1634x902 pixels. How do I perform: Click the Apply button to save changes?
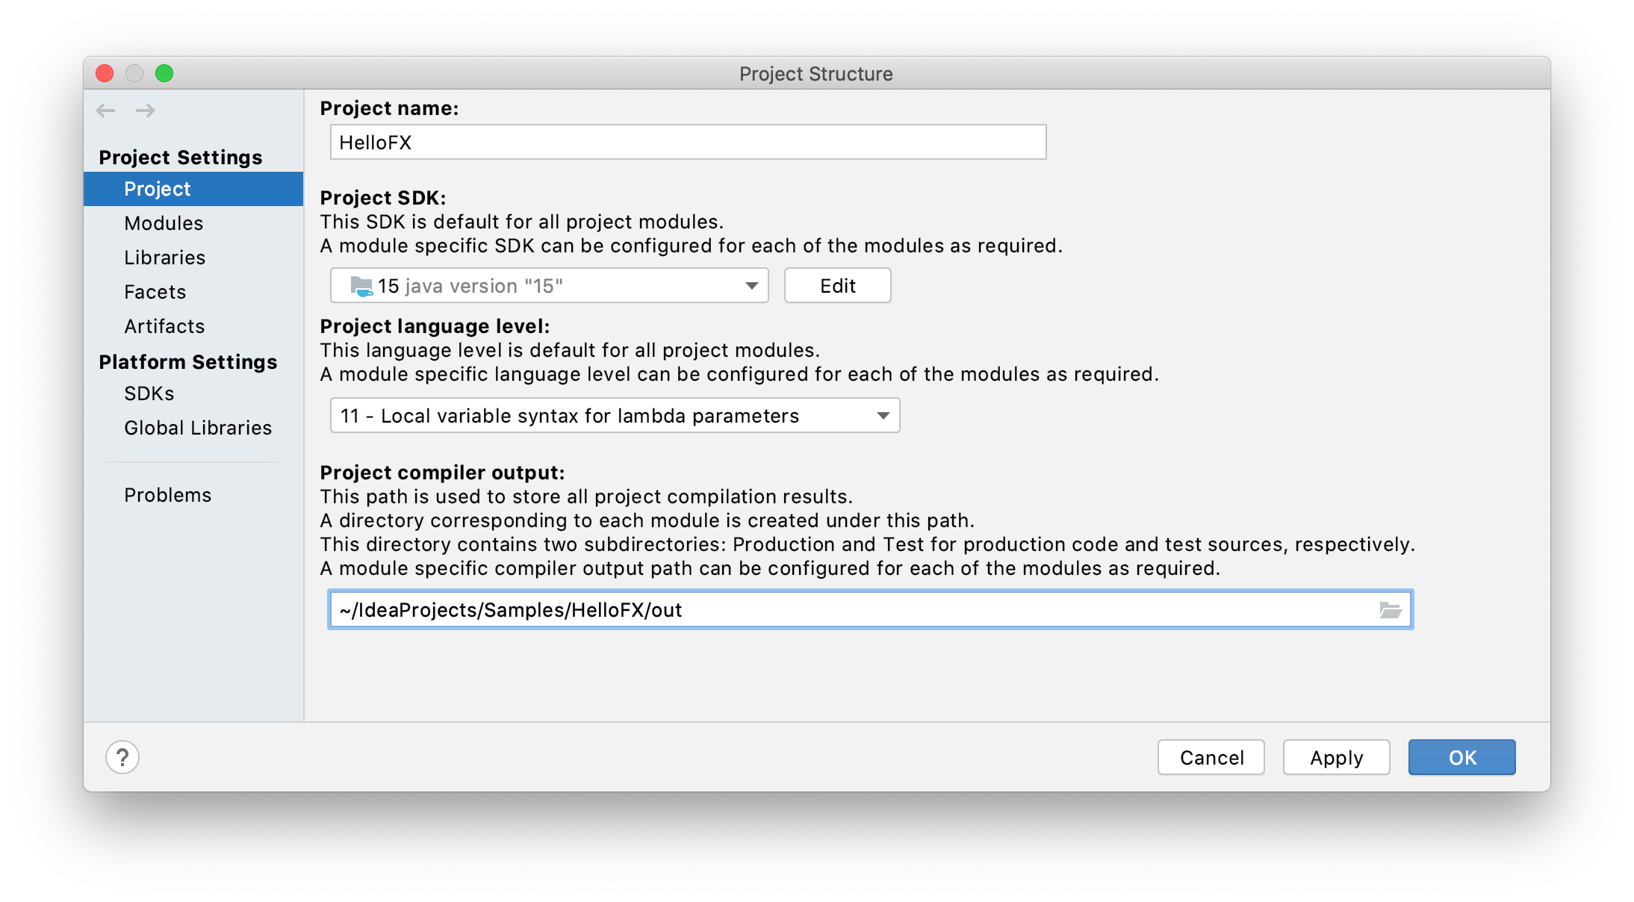click(x=1336, y=758)
